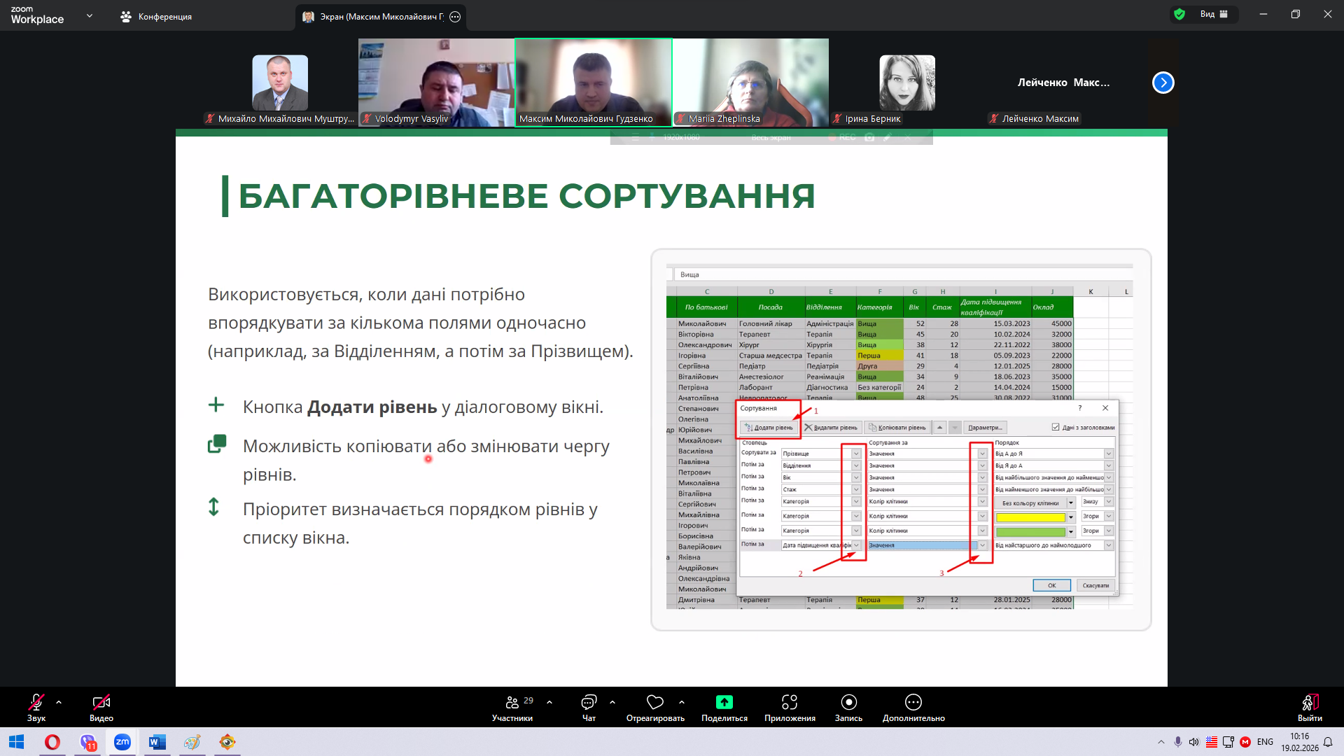Expand arrow next to Участники
This screenshot has width=1344, height=756.
pyautogui.click(x=549, y=701)
